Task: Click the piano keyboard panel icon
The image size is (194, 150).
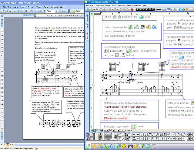Action: (x=131, y=146)
